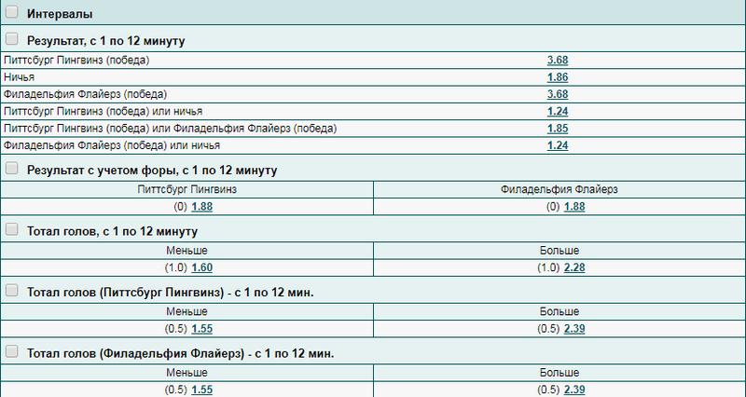Tick checkbox for Тотал голов, с 1 по 12 минуту
746x397 pixels.
tap(12, 229)
